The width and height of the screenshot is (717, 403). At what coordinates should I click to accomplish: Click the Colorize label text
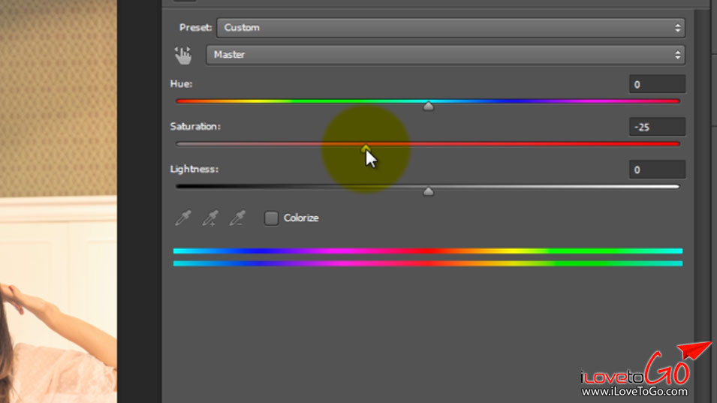(x=301, y=218)
